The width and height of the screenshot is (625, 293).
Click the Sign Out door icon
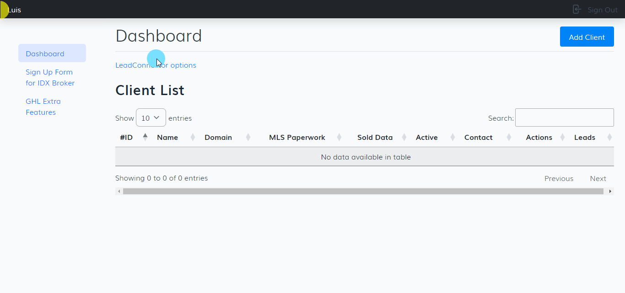click(577, 10)
